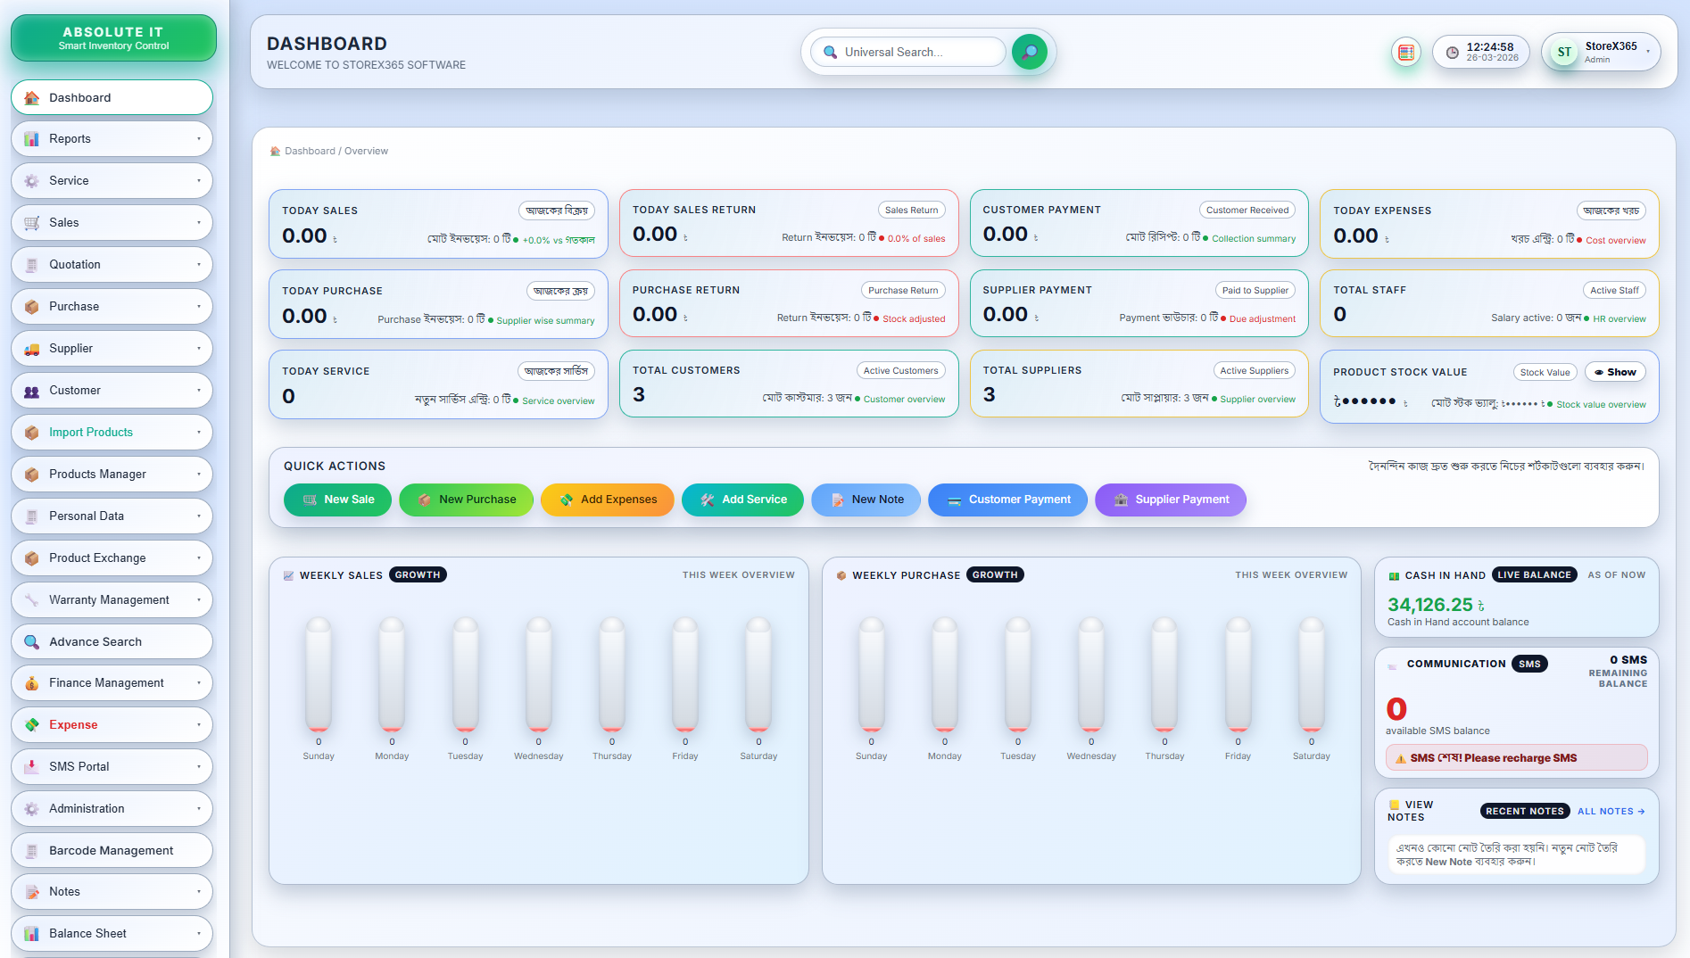
Task: Select the Notes sidebar menu item
Action: 112,891
